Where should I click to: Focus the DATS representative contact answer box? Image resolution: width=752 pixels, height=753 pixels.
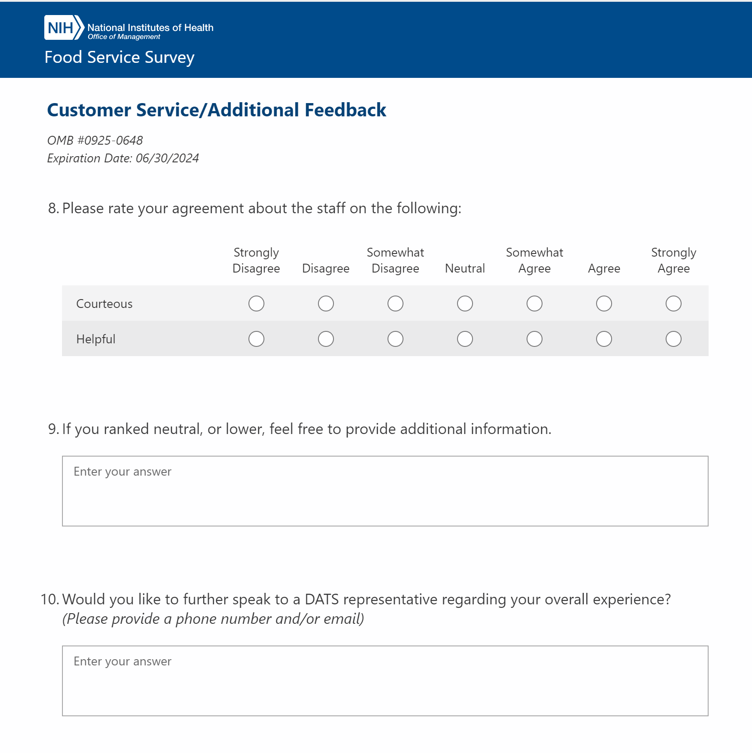pyautogui.click(x=385, y=681)
